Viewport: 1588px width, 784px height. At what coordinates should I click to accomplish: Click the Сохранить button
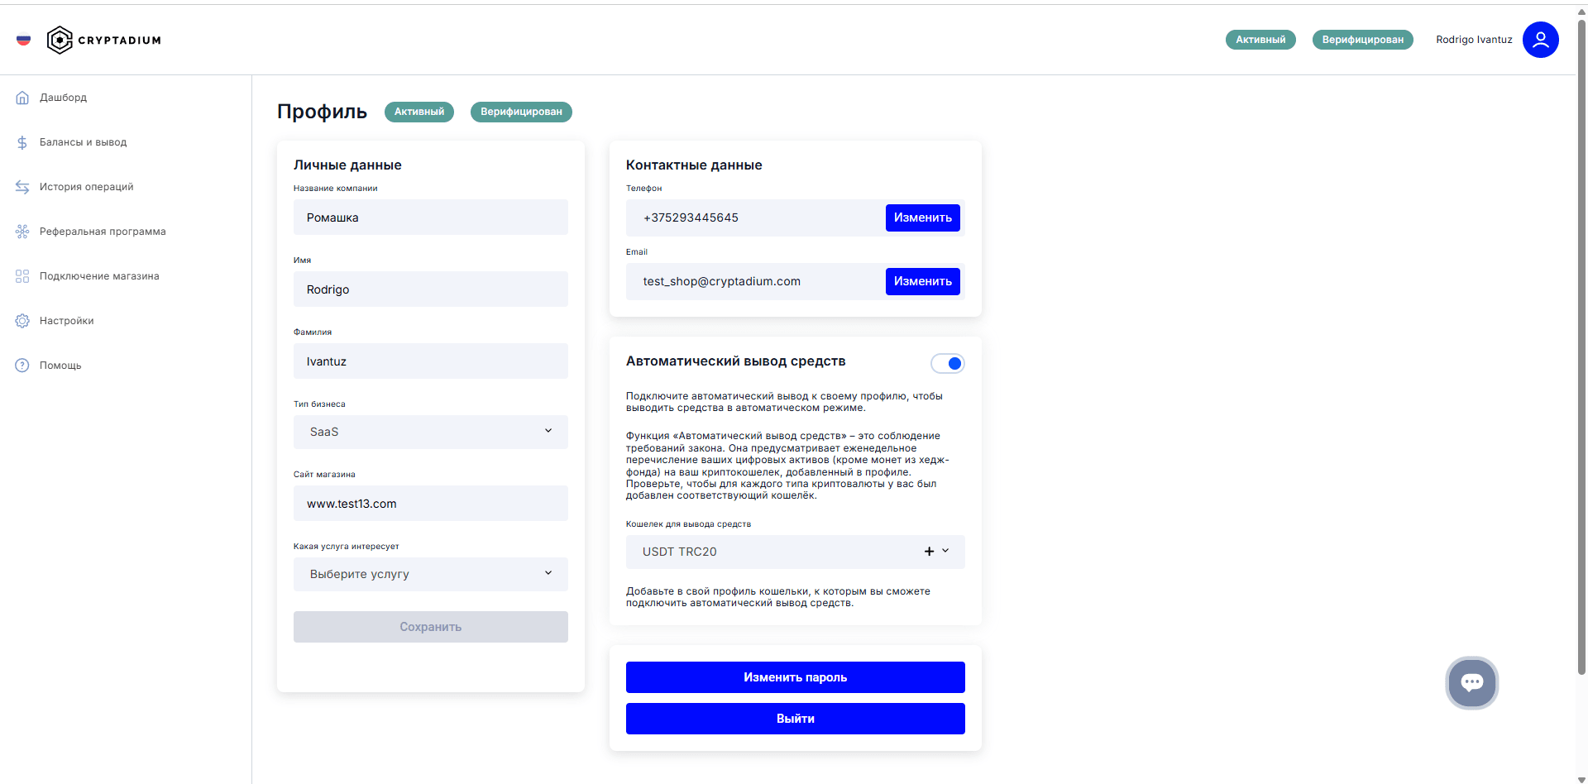[430, 627]
